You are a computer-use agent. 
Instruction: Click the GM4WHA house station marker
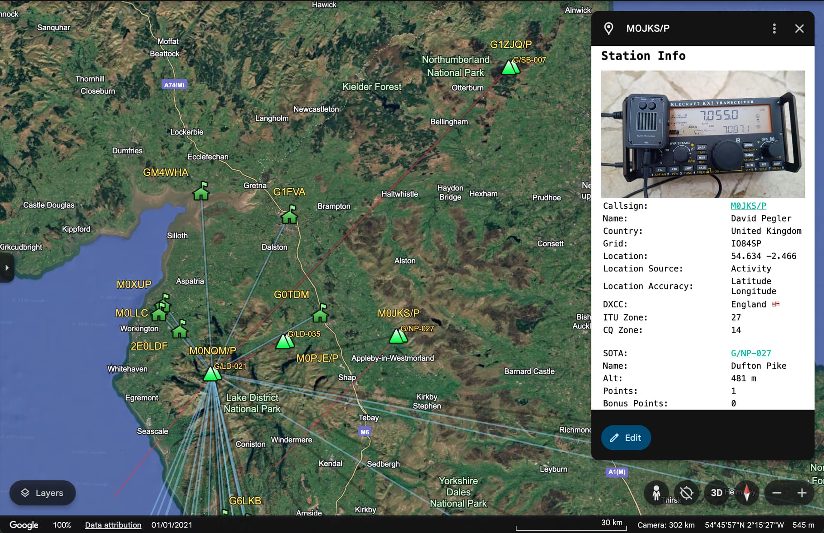pos(201,191)
